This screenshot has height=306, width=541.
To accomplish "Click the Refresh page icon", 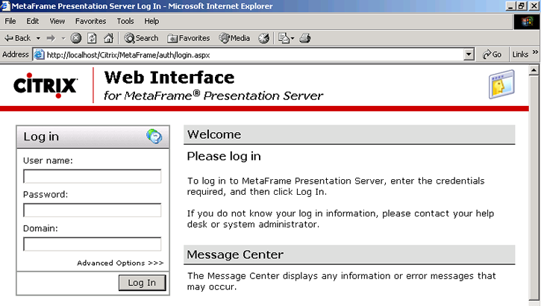I will 92,38.
